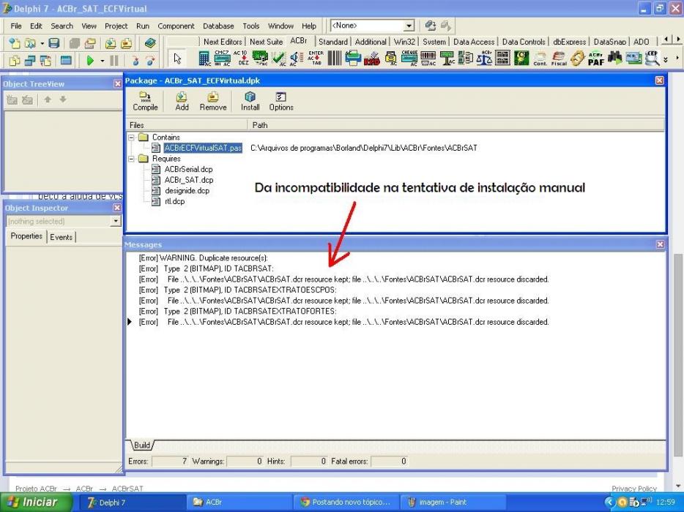Viewport: 684px width, 512px height.
Task: Open the imagem - Paint taskbar button
Action: coord(453,502)
